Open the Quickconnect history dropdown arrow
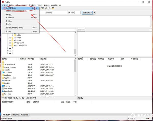Image resolution: width=153 pixels, height=121 pixels. pyautogui.click(x=94, y=12)
